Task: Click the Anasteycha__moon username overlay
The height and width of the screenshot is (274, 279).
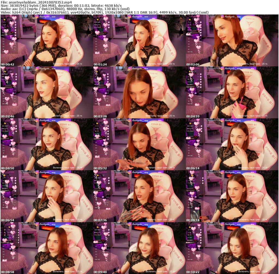Action: pos(47,17)
